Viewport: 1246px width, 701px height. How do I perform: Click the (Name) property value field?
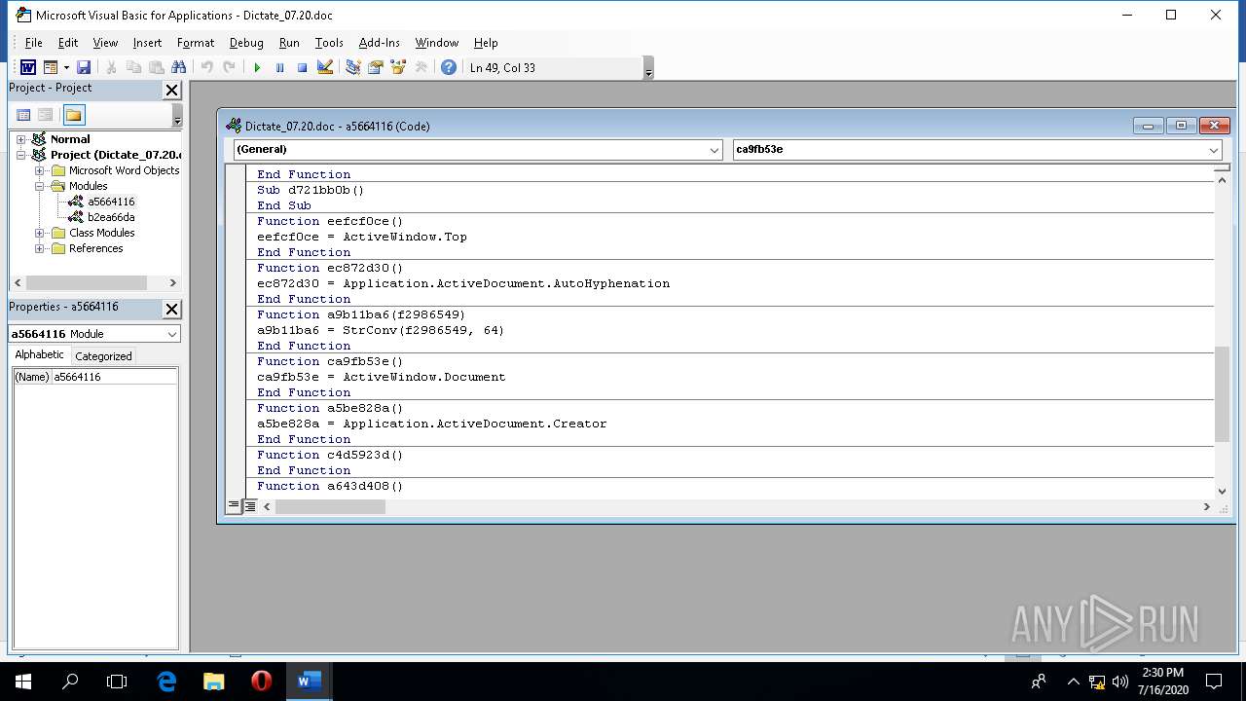tap(114, 377)
